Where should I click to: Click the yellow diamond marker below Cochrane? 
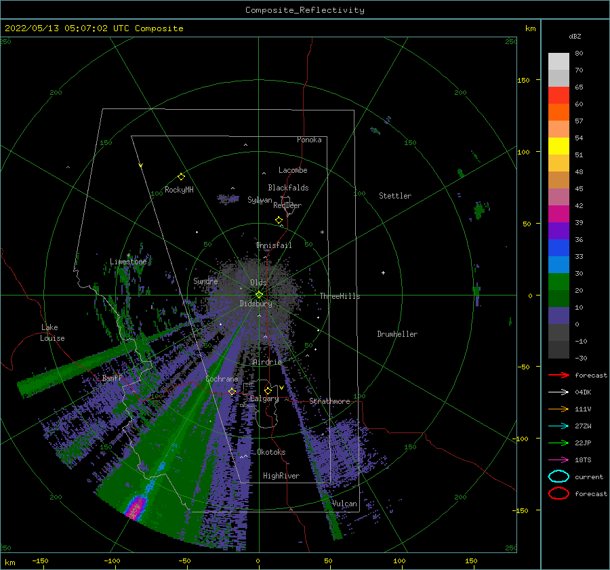tap(232, 392)
